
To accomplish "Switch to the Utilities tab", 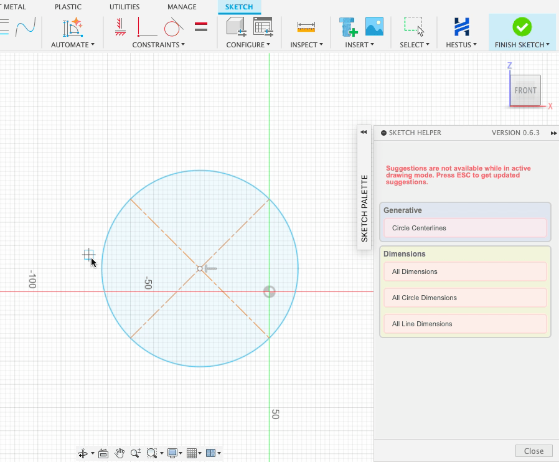I will coord(124,7).
